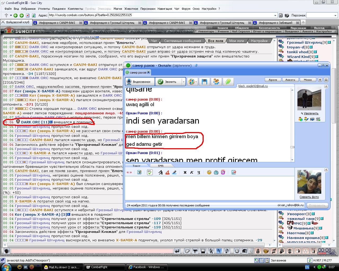Toggle underline Ч formatting
Viewport: 339px width, 271px height.
[199, 172]
